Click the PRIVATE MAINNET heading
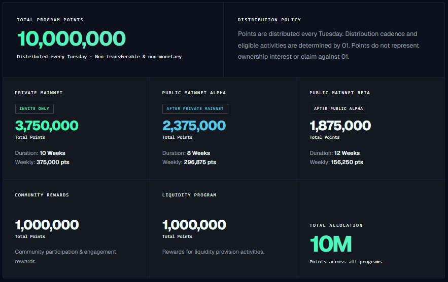 click(x=39, y=93)
